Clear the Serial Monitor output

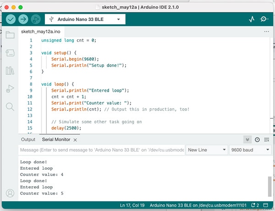[266, 139]
